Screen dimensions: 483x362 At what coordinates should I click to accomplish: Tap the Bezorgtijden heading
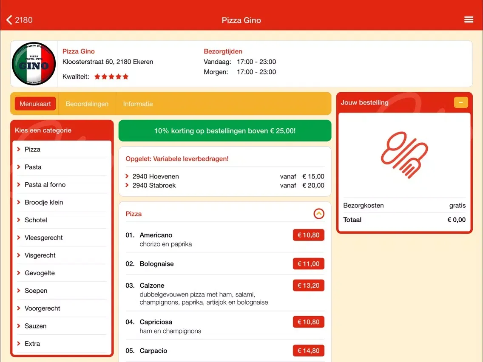[x=223, y=51]
